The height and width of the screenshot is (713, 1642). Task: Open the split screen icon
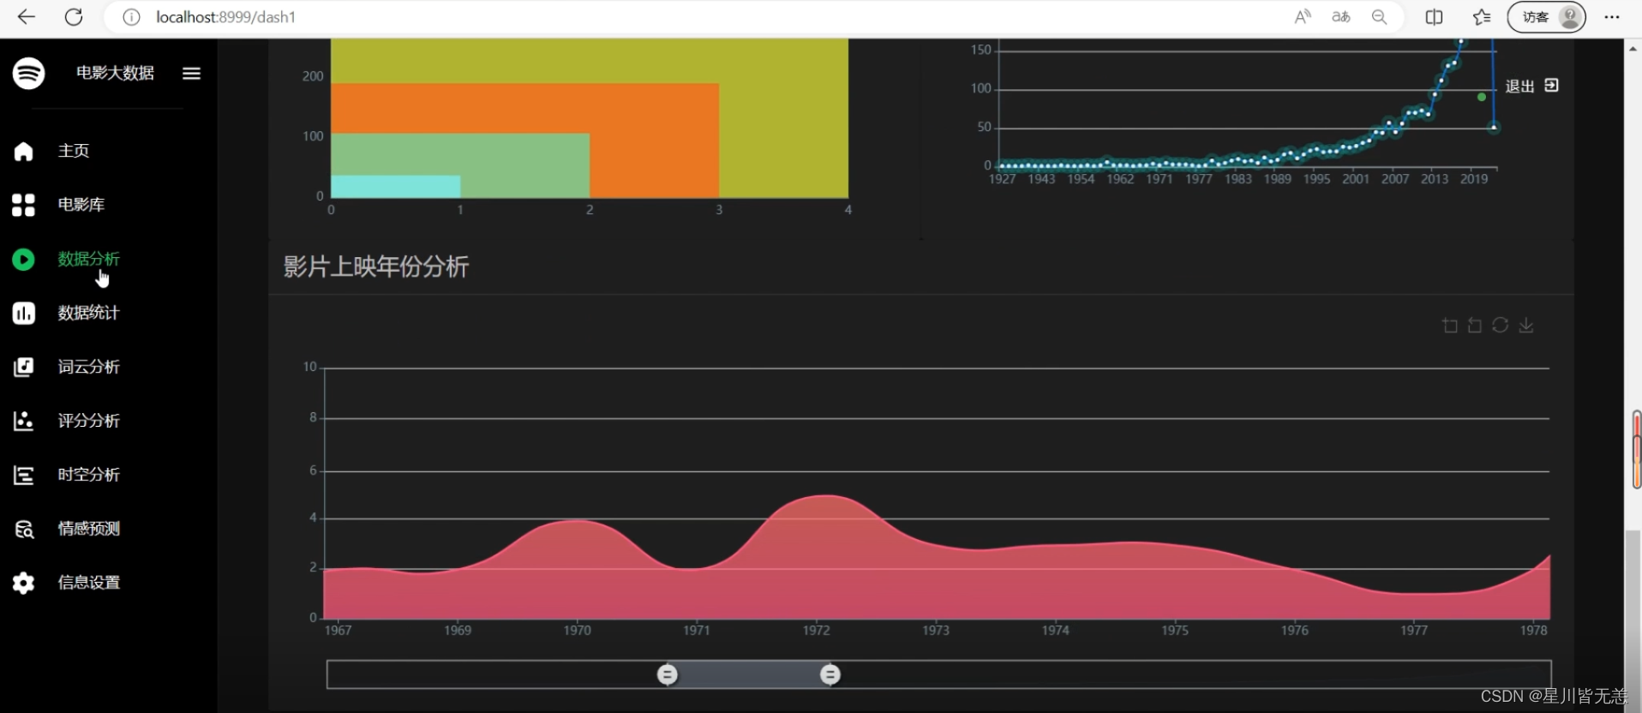[1434, 17]
